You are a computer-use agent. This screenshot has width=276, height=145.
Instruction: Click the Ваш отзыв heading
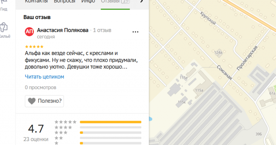pyautogui.click(x=37, y=17)
